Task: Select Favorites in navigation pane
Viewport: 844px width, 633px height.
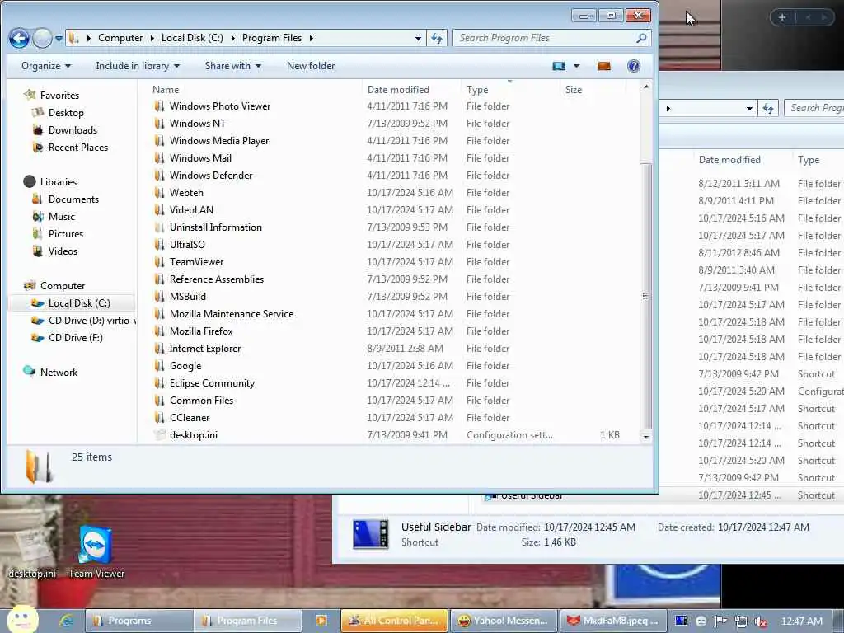Action: pyautogui.click(x=59, y=96)
